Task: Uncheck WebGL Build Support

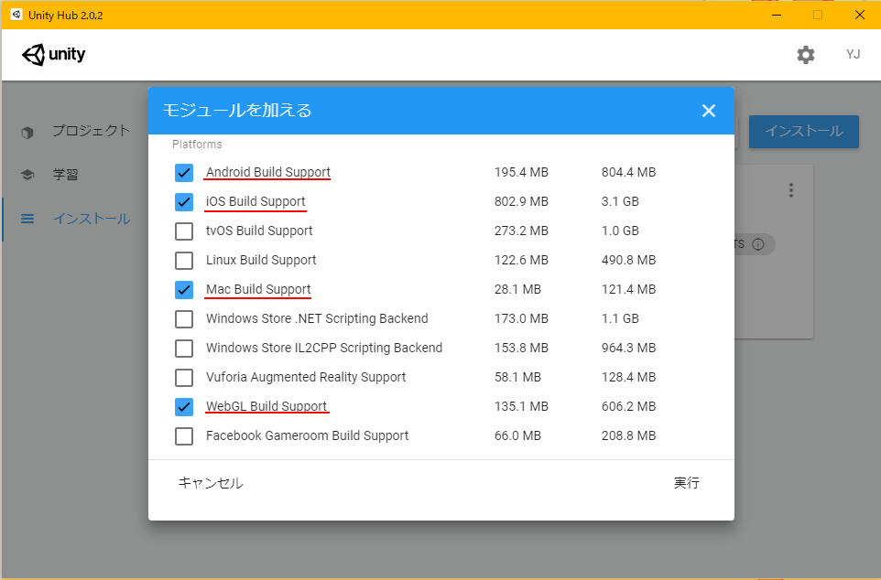Action: point(184,406)
